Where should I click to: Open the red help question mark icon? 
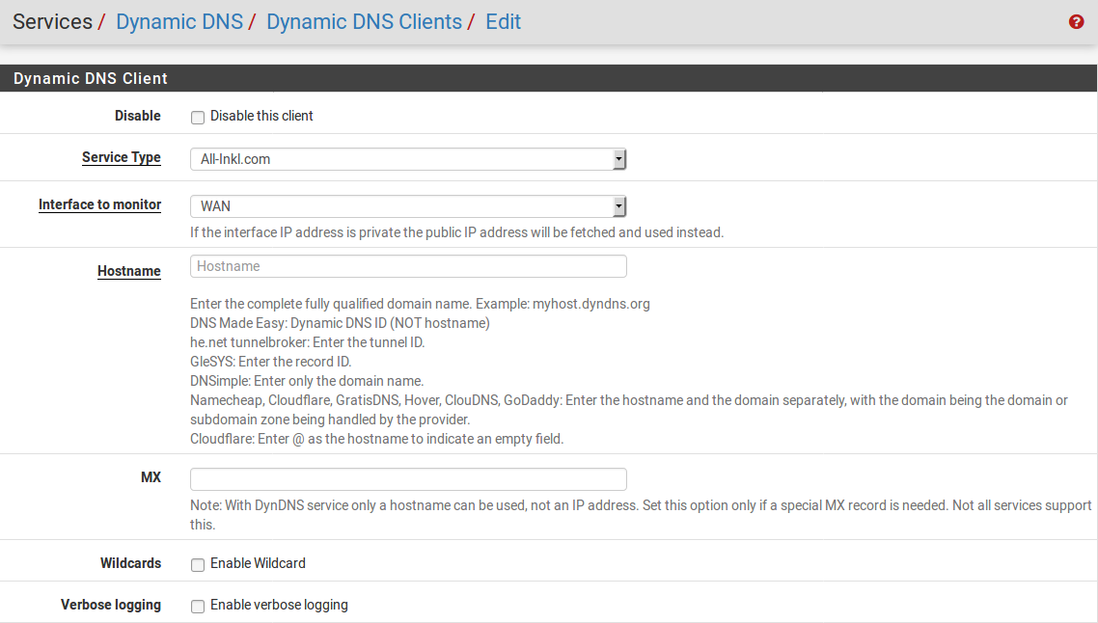coord(1077,22)
